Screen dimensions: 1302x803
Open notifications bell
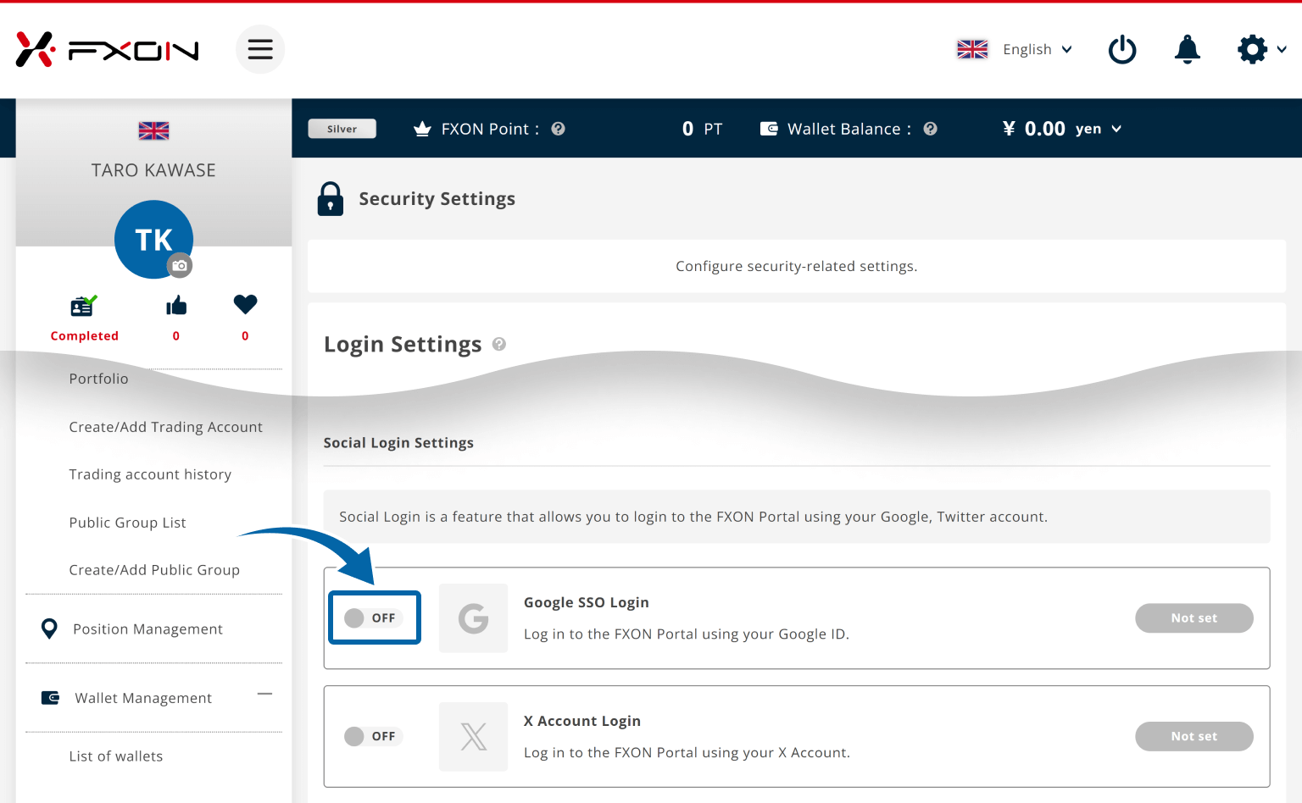(x=1187, y=49)
